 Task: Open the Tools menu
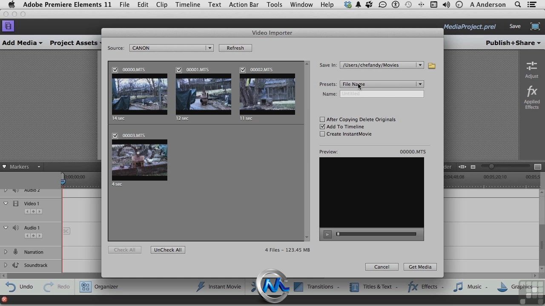pos(274,5)
